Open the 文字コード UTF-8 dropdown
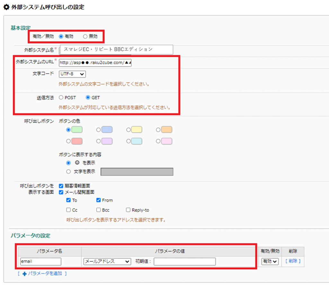 (x=72, y=74)
